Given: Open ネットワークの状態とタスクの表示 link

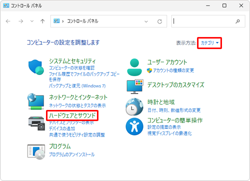Looking at the screenshot, I should [x=77, y=105].
